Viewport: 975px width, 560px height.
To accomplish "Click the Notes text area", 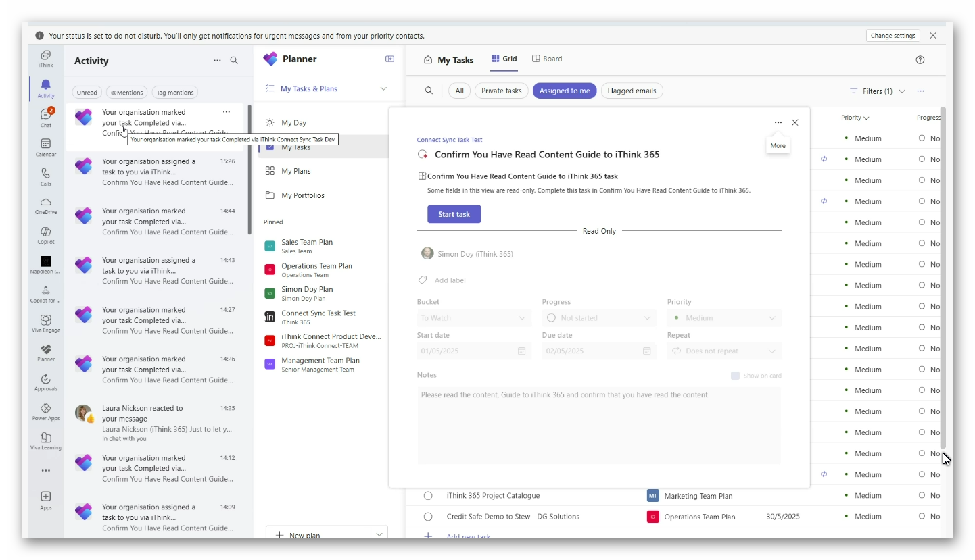I will [x=599, y=425].
